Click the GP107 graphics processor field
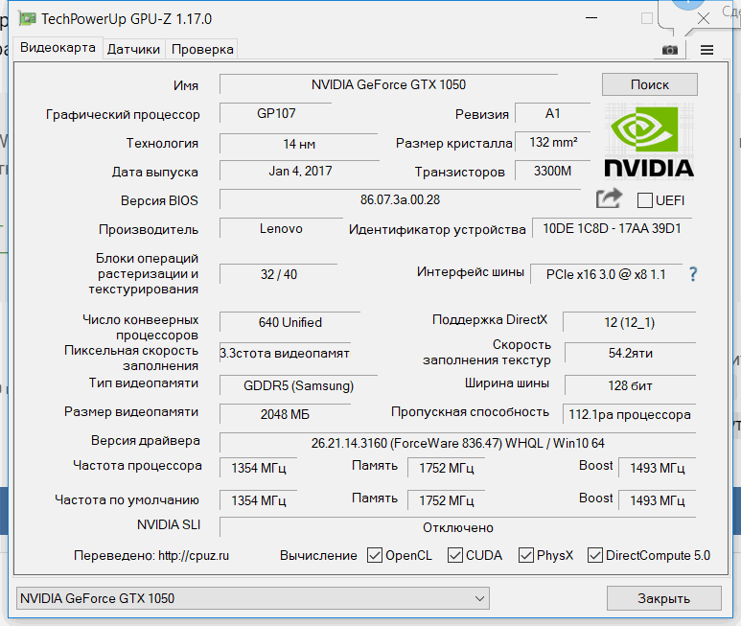Screen dimensions: 741x626 point(276,113)
